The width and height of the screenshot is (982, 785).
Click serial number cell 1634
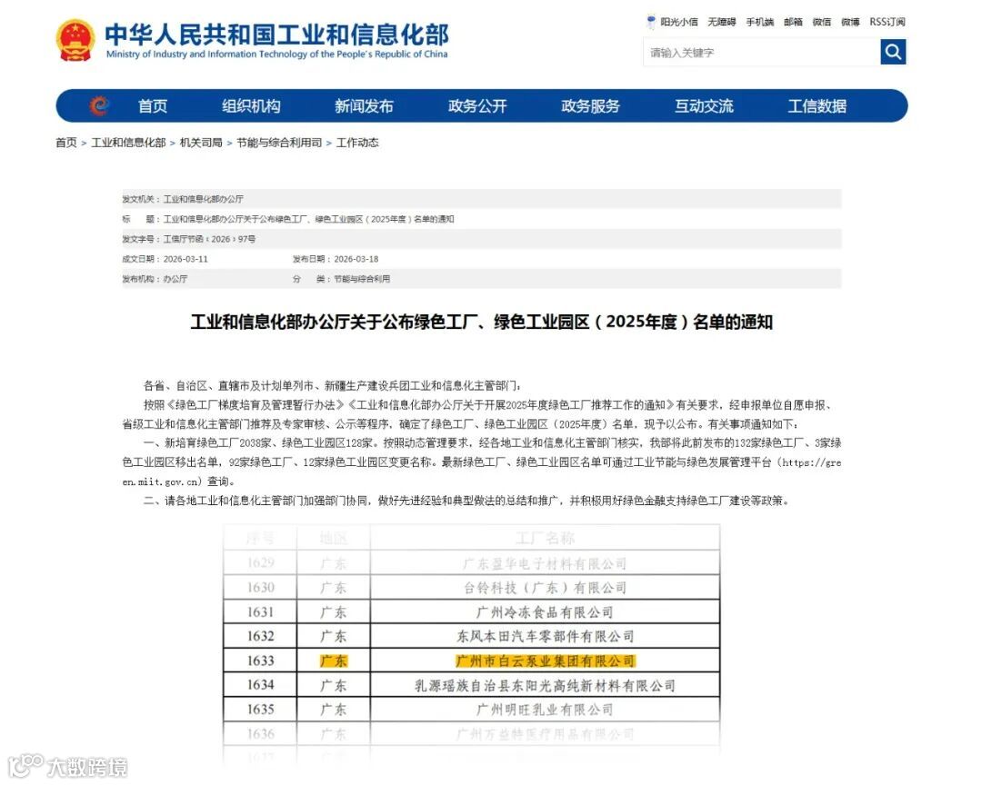coord(260,685)
